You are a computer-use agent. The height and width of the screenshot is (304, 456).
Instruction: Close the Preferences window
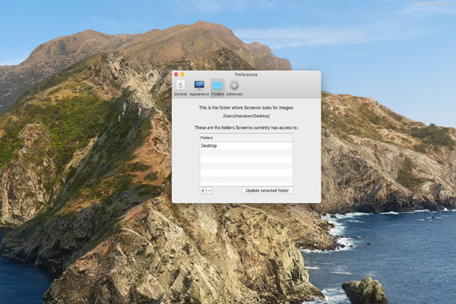click(x=176, y=75)
